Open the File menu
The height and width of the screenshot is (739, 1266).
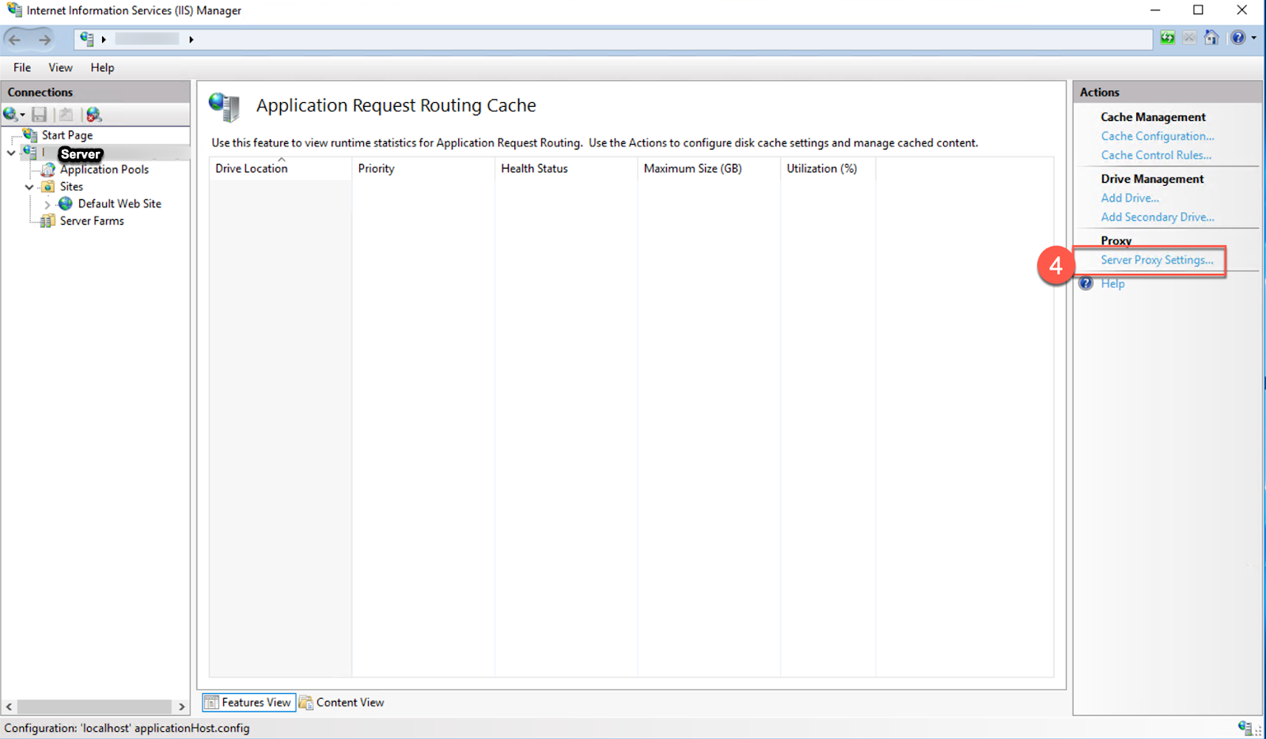click(x=22, y=67)
